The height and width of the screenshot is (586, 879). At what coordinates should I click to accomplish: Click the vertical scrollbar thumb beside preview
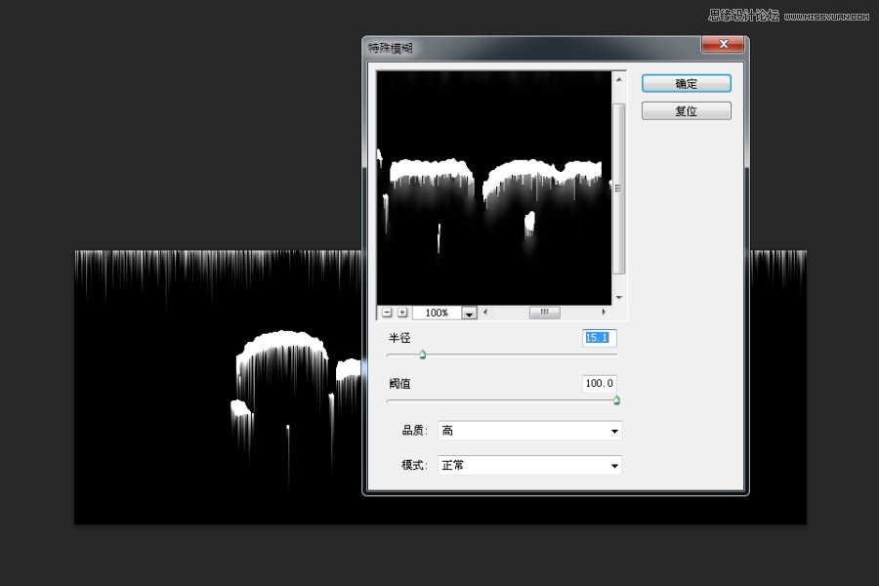coord(619,188)
